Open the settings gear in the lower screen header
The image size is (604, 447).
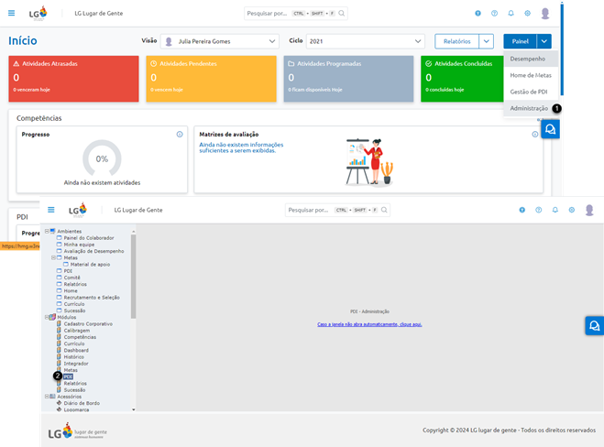coord(572,210)
